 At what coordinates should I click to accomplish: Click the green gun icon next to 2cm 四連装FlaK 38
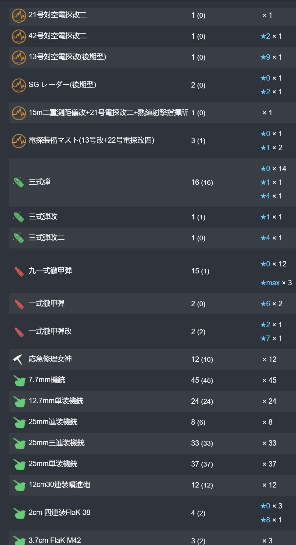19,513
